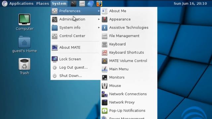The height and width of the screenshot is (119, 212).
Task: Open the Places menu
Action: [x=43, y=4]
